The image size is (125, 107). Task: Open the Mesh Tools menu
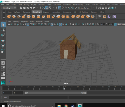[67, 5]
